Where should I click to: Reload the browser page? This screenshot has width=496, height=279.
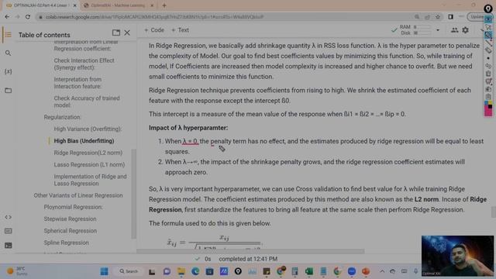28,17
